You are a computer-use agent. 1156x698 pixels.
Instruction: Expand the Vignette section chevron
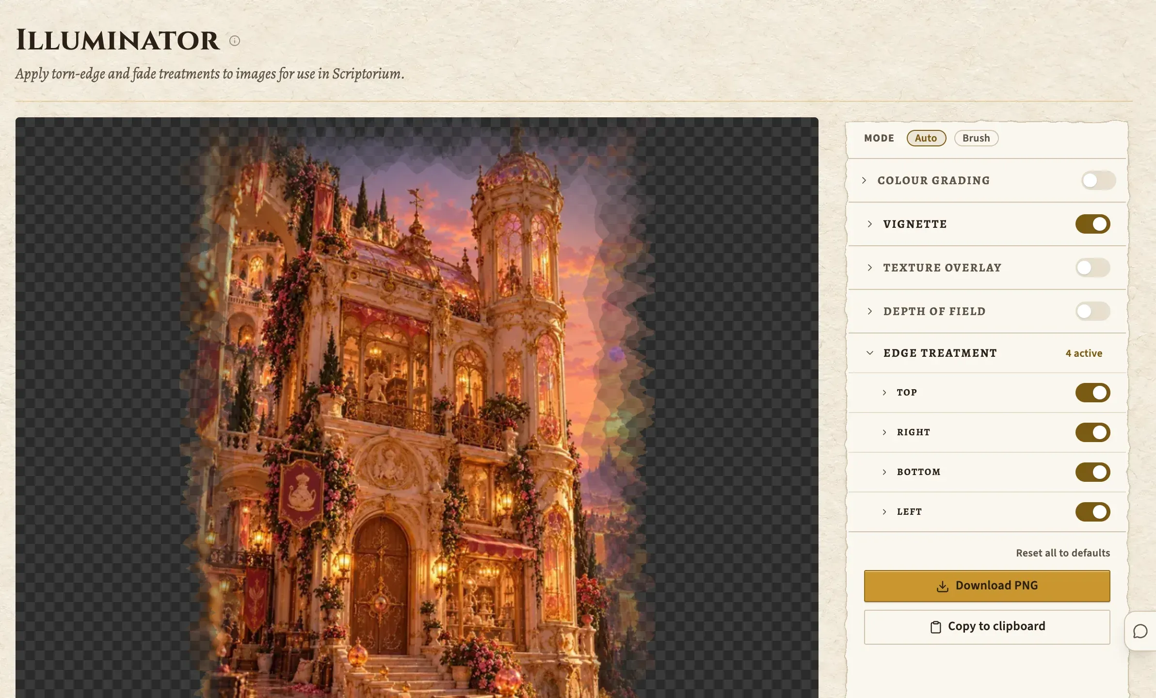[x=870, y=224]
